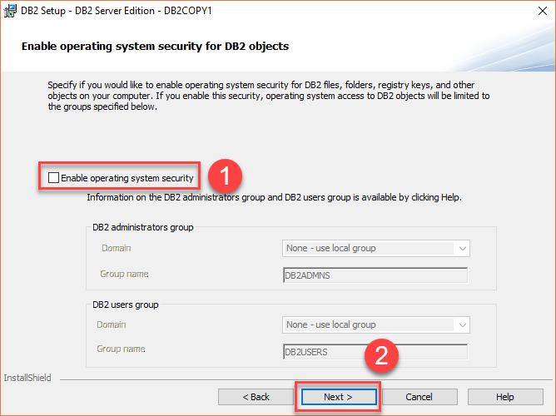Click the DB2 users group heading
The height and width of the screenshot is (416, 556).
(x=126, y=305)
